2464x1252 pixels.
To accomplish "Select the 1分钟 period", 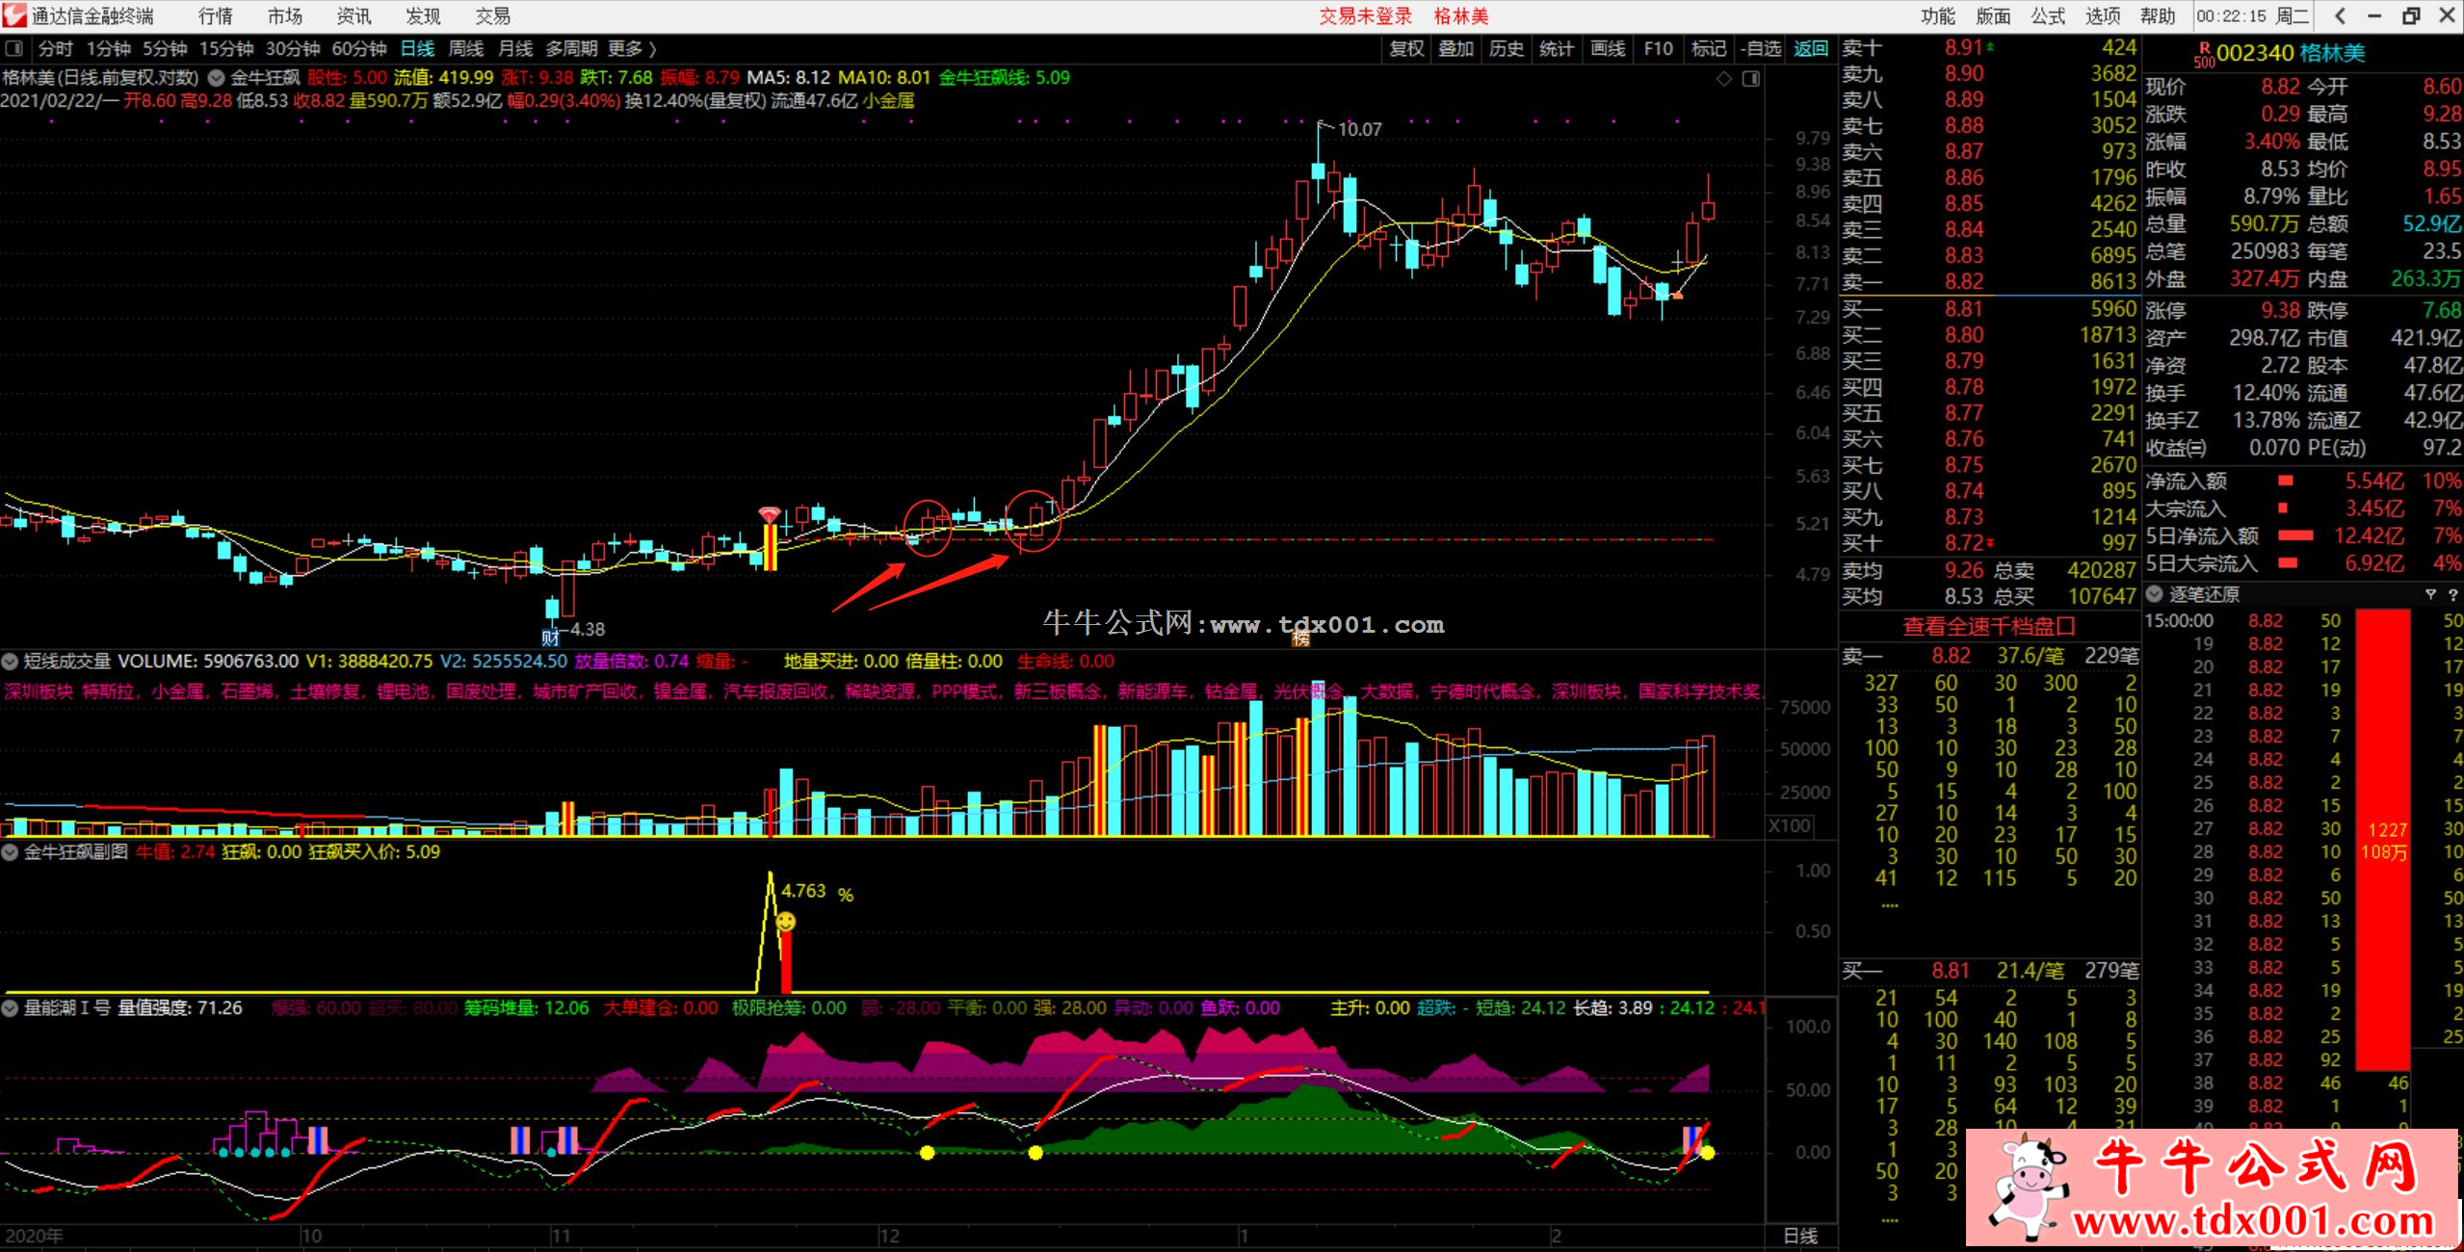I will 108,48.
